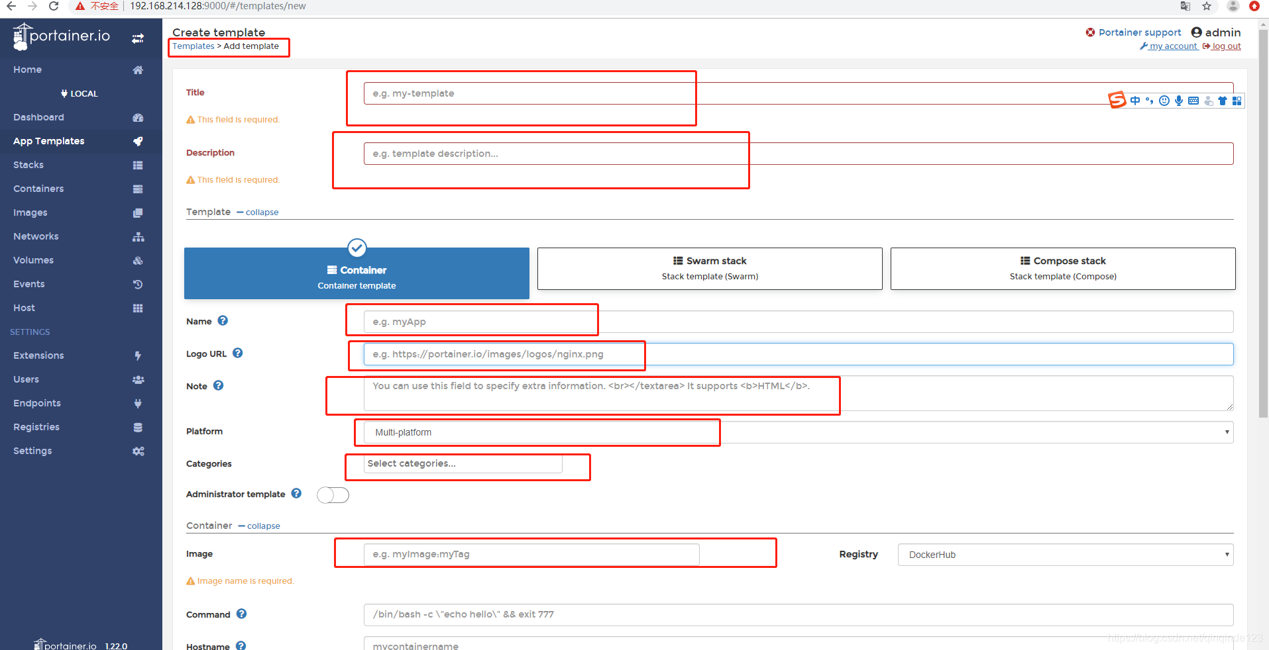Click the browser bookmark star icon
The width and height of the screenshot is (1269, 650).
pyautogui.click(x=1207, y=6)
